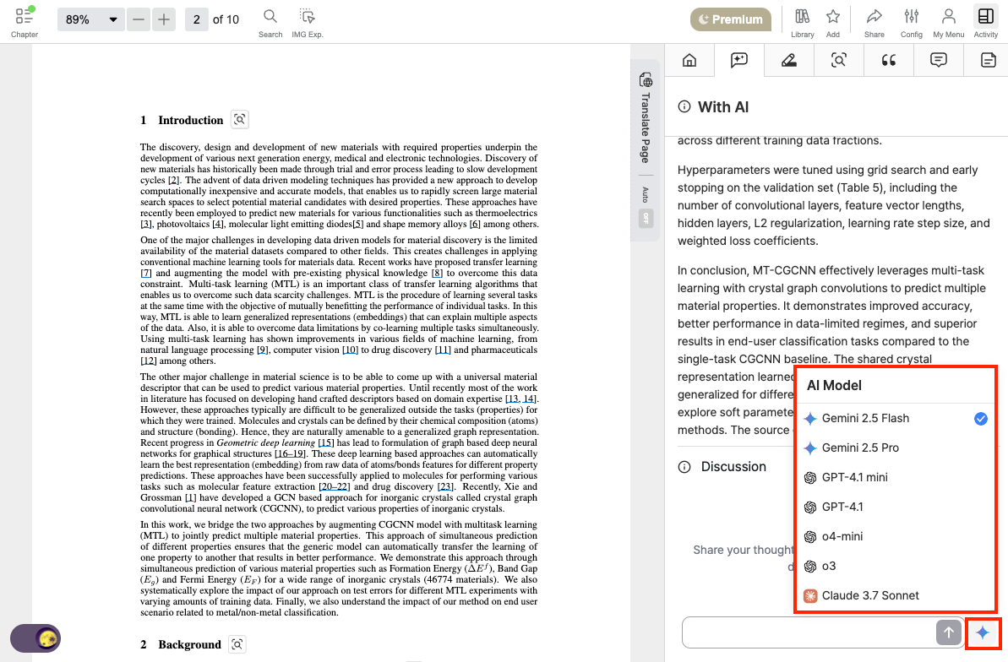Viewport: 1008px width, 662px height.
Task: Click the chat message input field
Action: pos(809,632)
